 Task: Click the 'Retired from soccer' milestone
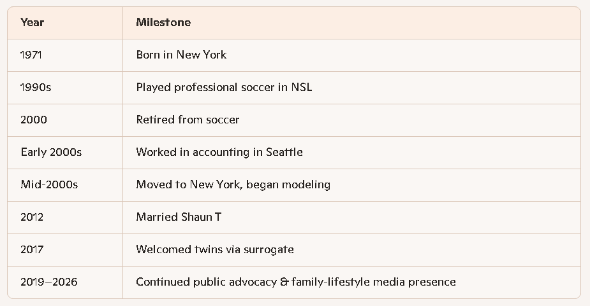(x=188, y=120)
